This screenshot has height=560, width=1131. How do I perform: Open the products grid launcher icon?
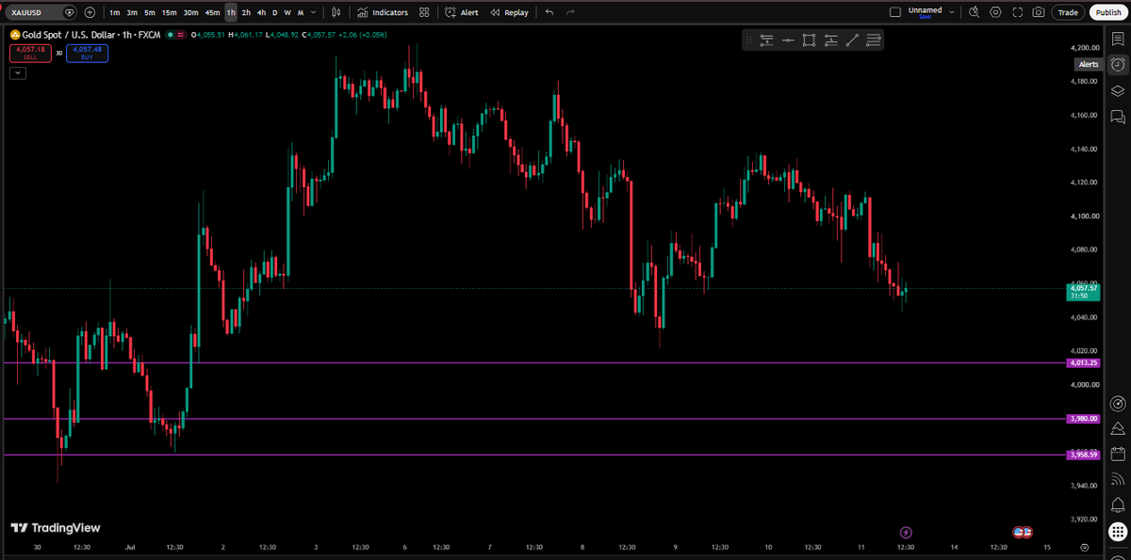tap(1117, 531)
